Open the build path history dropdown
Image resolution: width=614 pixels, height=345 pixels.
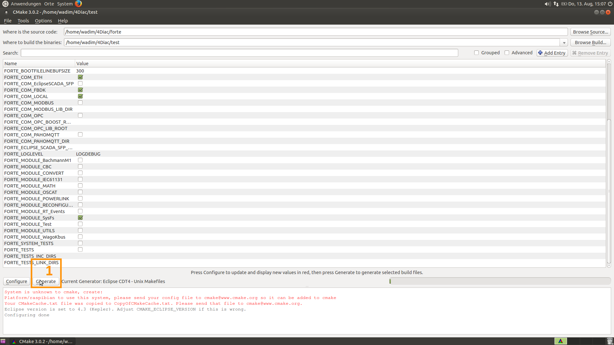(x=564, y=42)
